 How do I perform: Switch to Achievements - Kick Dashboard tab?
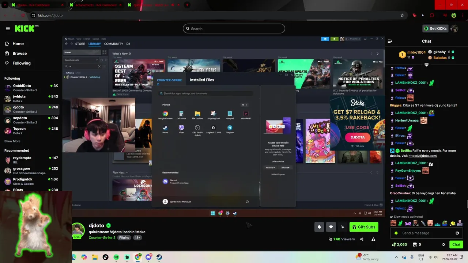[x=96, y=5]
